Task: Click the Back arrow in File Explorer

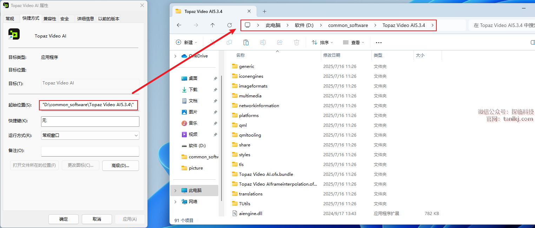Action: pyautogui.click(x=179, y=25)
